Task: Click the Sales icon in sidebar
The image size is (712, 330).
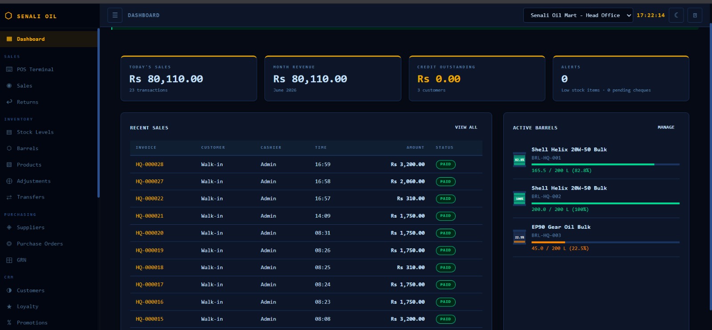Action: 9,86
